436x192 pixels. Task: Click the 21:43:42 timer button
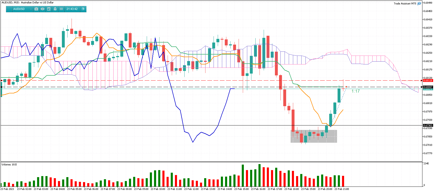click(72, 9)
